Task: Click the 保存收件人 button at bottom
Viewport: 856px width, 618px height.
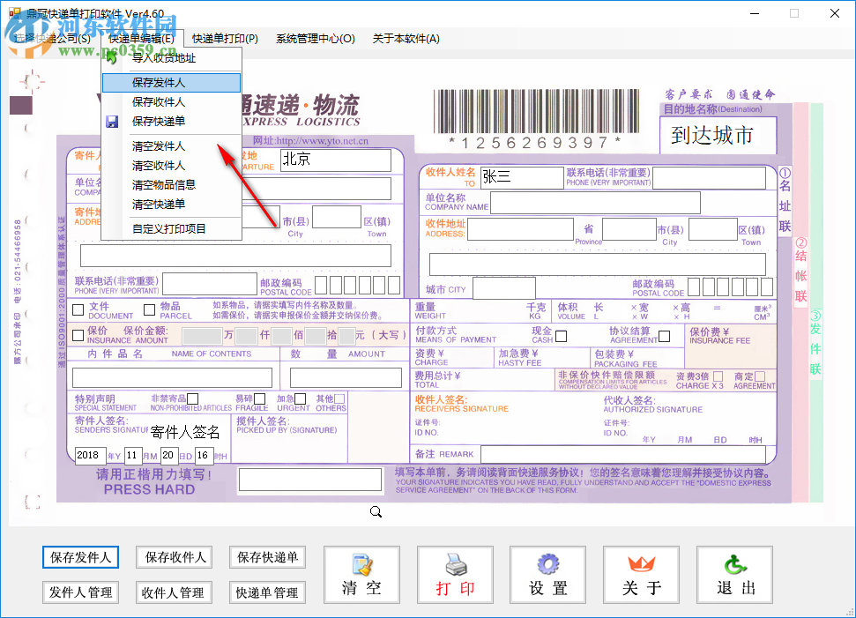Action: coord(174,558)
